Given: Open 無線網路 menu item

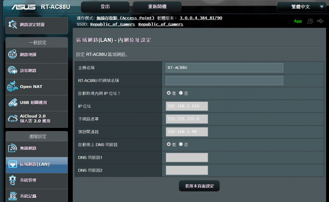Looking at the screenshot, I should pyautogui.click(x=37, y=148).
